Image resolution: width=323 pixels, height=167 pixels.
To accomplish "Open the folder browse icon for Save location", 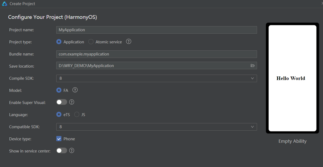I will pyautogui.click(x=252, y=65).
